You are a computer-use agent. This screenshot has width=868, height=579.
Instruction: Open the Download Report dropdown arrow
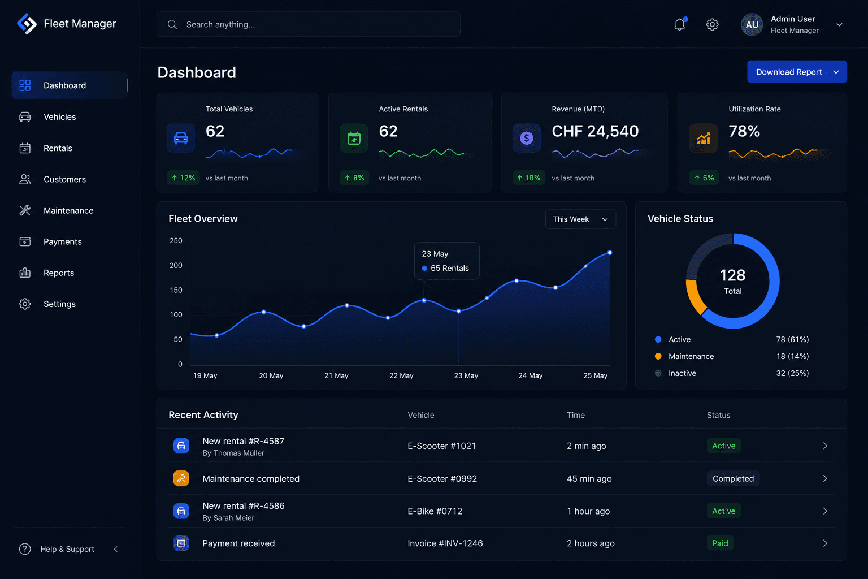(836, 72)
